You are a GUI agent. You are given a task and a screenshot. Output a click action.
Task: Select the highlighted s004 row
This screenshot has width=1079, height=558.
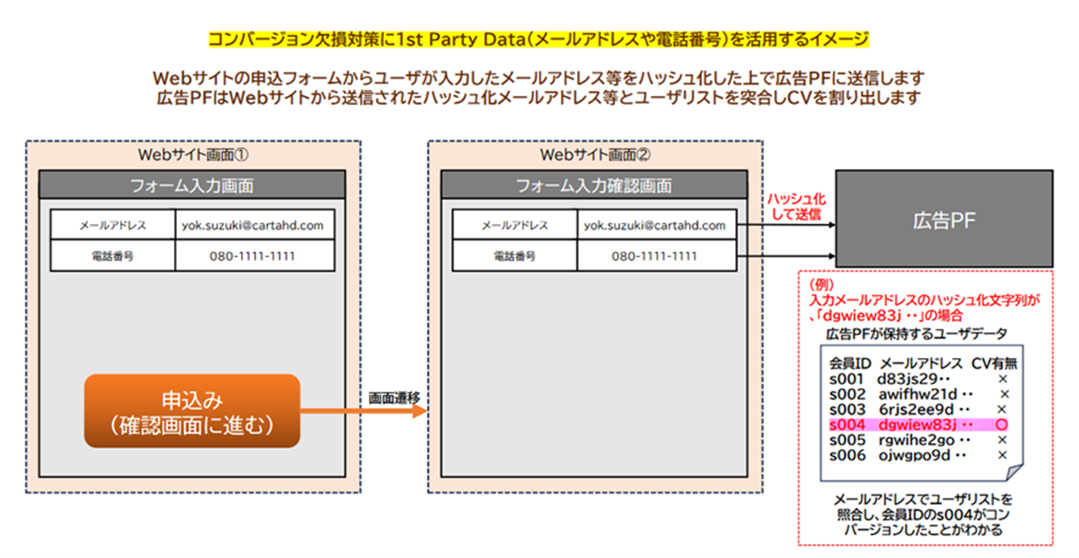(918, 425)
